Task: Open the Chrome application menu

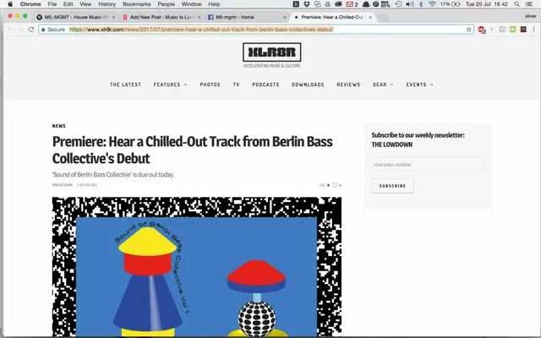Action: [x=30, y=4]
